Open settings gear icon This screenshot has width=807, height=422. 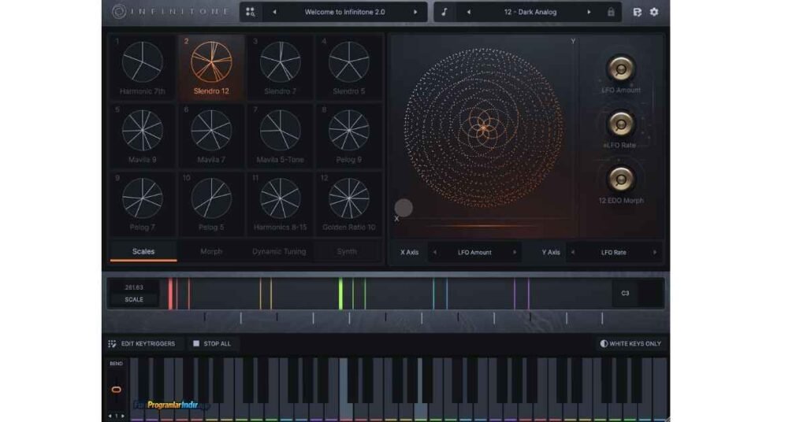(x=654, y=12)
